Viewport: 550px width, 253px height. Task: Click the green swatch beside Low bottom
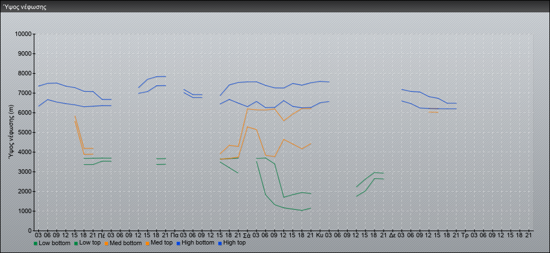tap(35, 243)
